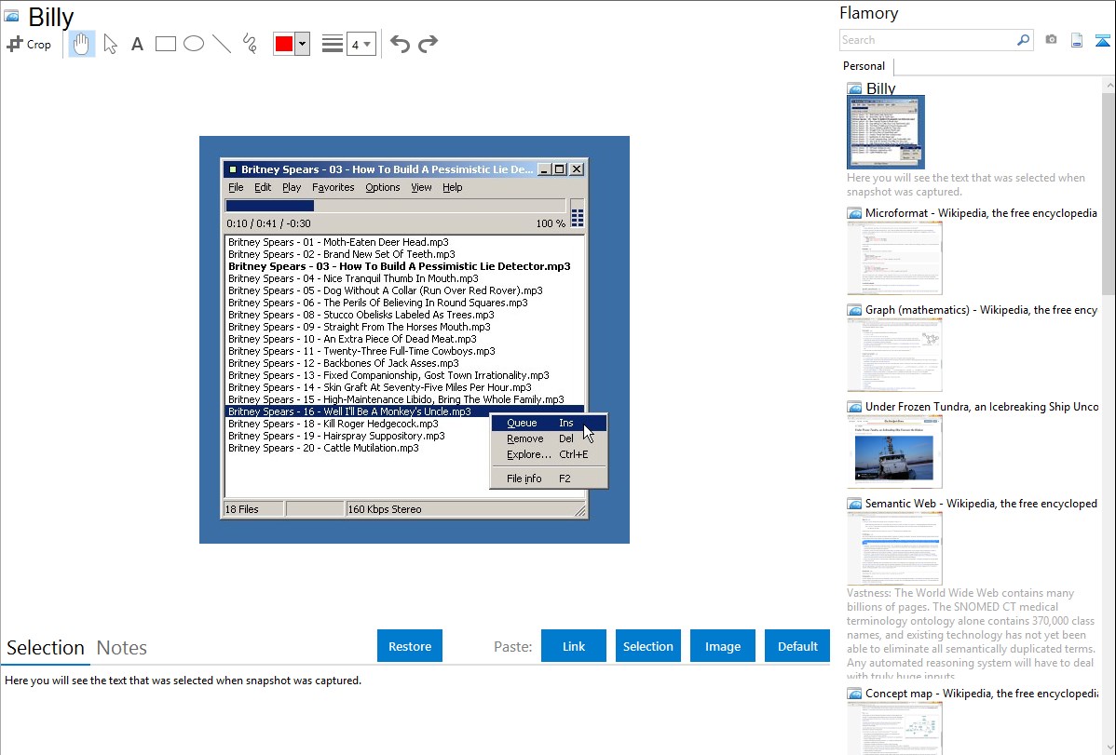1116x755 pixels.
Task: Click the blue grid icon in Billy
Action: pyautogui.click(x=578, y=218)
